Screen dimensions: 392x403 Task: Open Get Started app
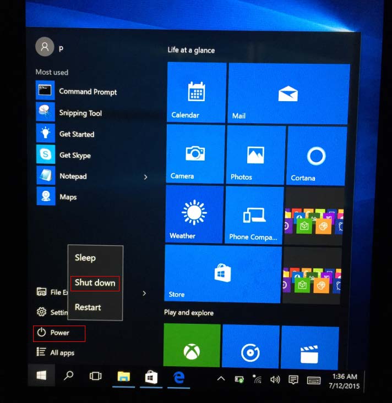tap(77, 134)
